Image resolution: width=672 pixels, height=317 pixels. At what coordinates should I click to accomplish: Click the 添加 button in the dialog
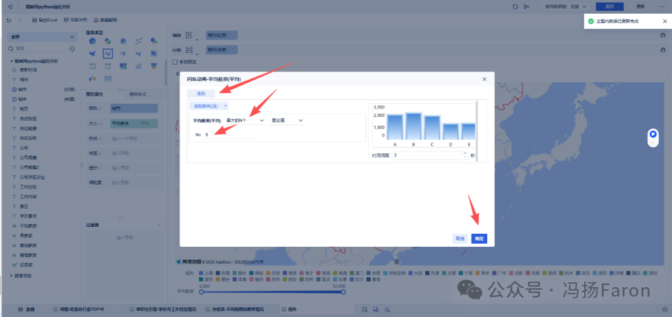[201, 93]
